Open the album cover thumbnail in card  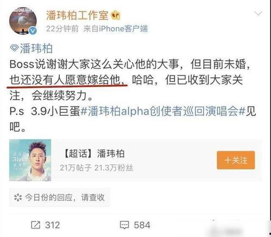tap(30, 160)
